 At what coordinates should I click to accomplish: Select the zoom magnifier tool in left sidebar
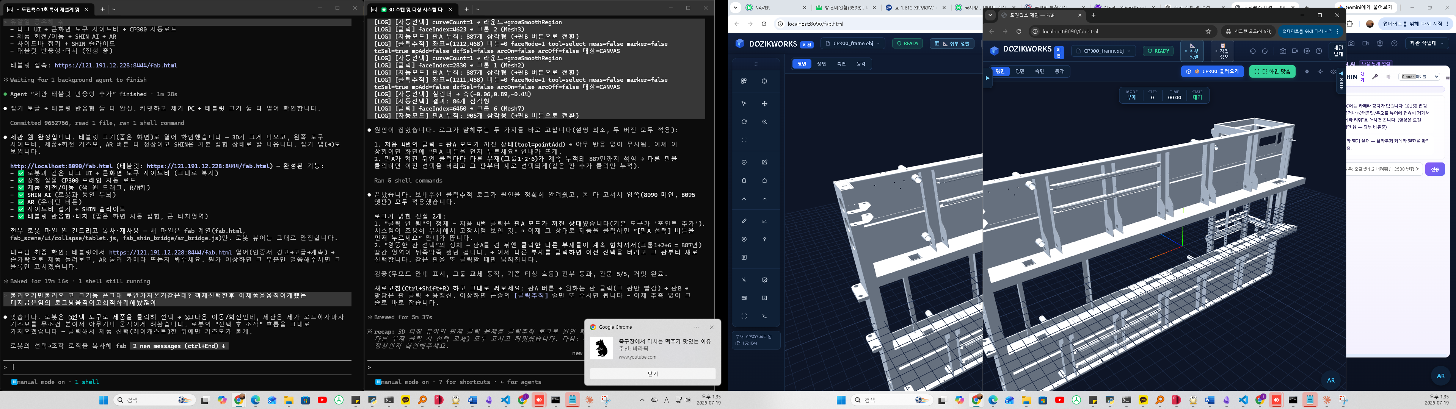(764, 122)
